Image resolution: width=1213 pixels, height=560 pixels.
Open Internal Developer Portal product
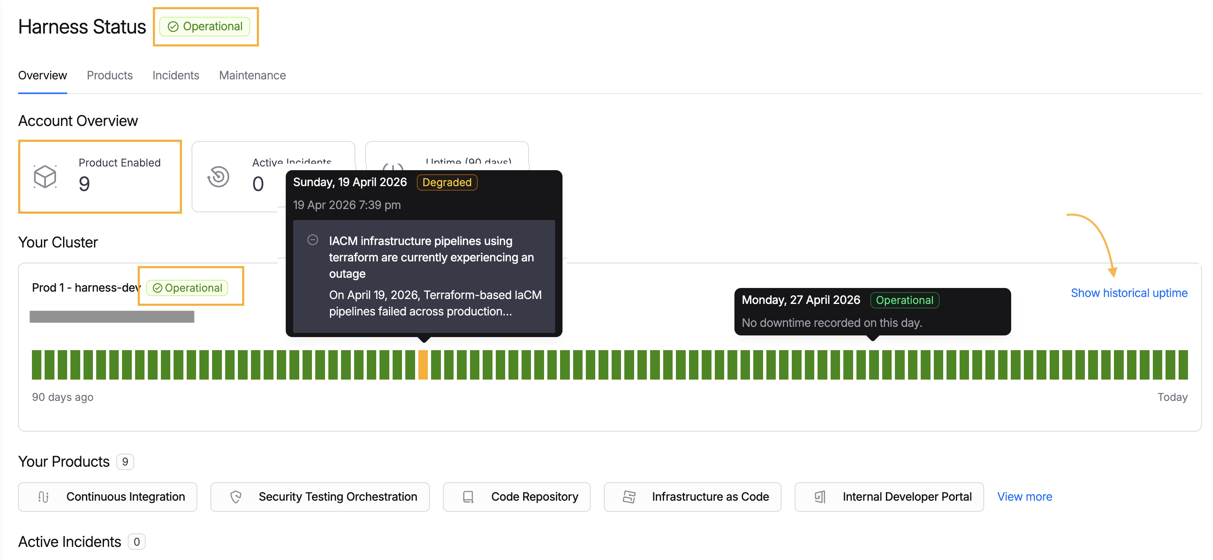pos(889,497)
